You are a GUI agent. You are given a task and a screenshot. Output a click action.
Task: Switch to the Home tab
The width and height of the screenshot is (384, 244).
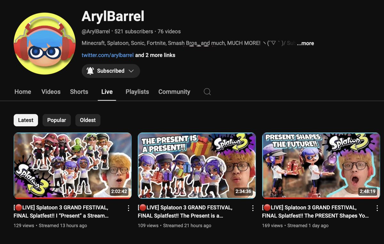[23, 92]
